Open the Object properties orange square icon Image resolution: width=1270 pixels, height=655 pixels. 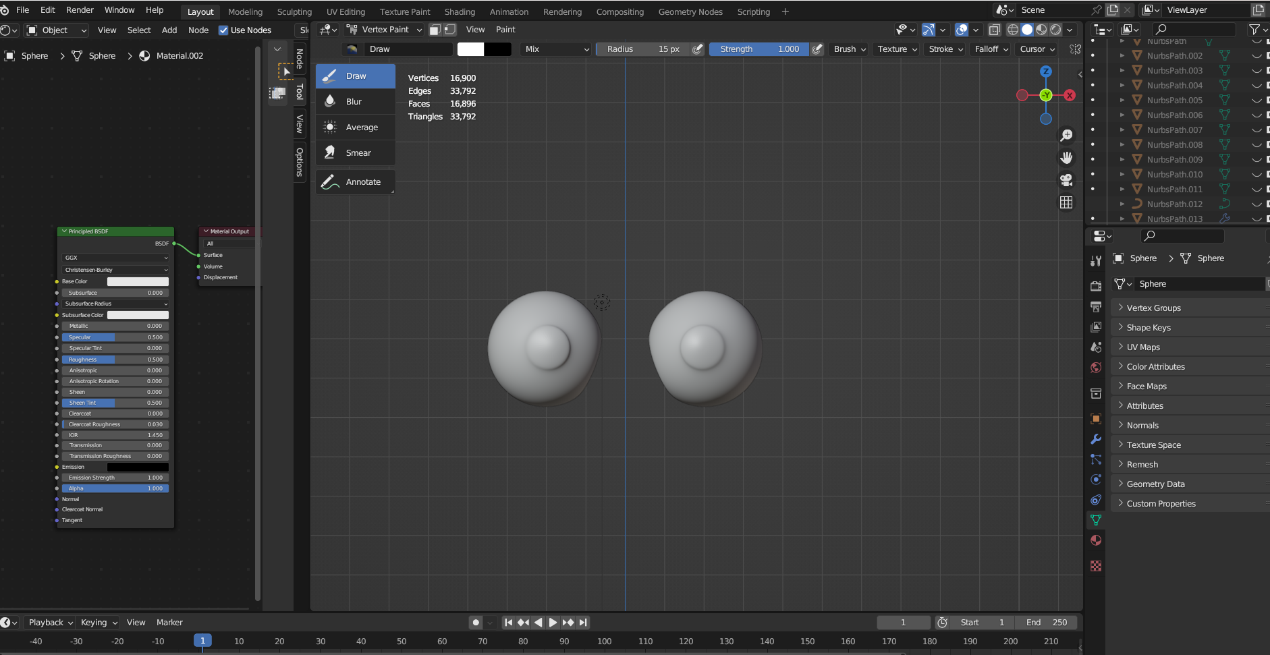point(1096,419)
